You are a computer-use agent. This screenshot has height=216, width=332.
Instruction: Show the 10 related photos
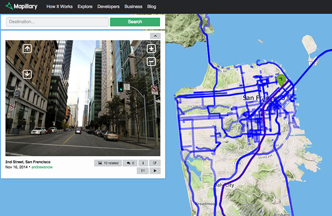(107, 163)
